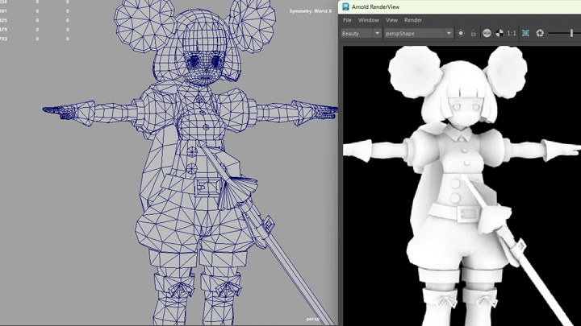Click the camera aperture snapshot icon
The width and height of the screenshot is (581, 326).
pos(540,33)
